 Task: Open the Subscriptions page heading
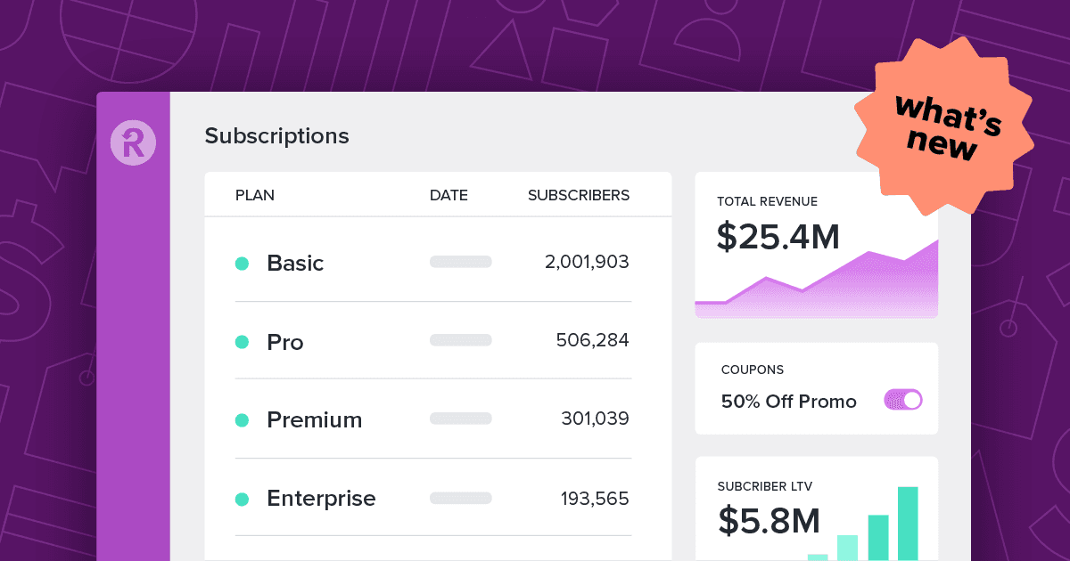pyautogui.click(x=277, y=136)
